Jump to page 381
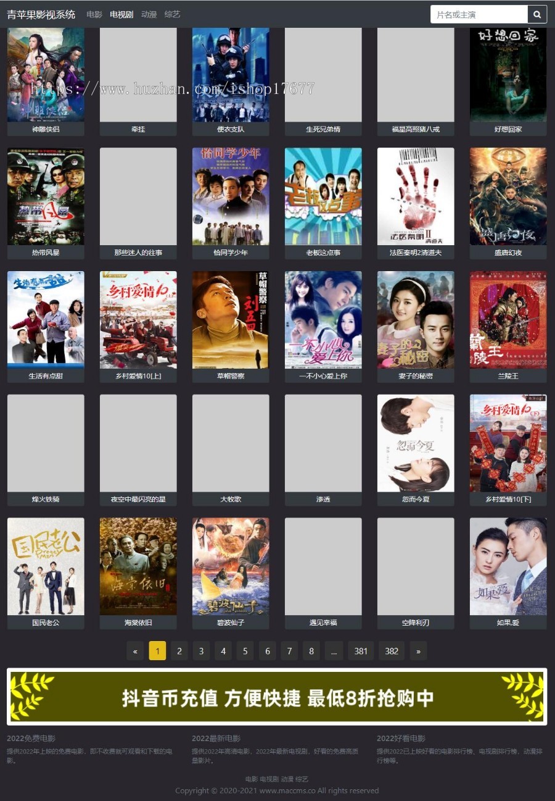Screen dimensions: 555x801 pyautogui.click(x=361, y=651)
